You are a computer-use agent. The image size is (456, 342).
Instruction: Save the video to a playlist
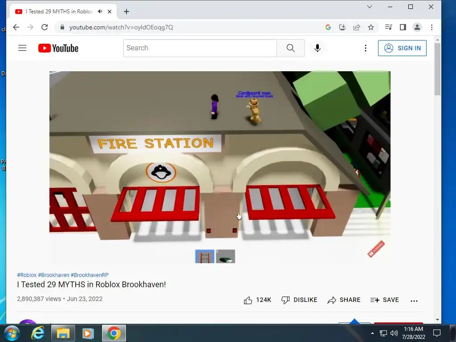pos(384,300)
